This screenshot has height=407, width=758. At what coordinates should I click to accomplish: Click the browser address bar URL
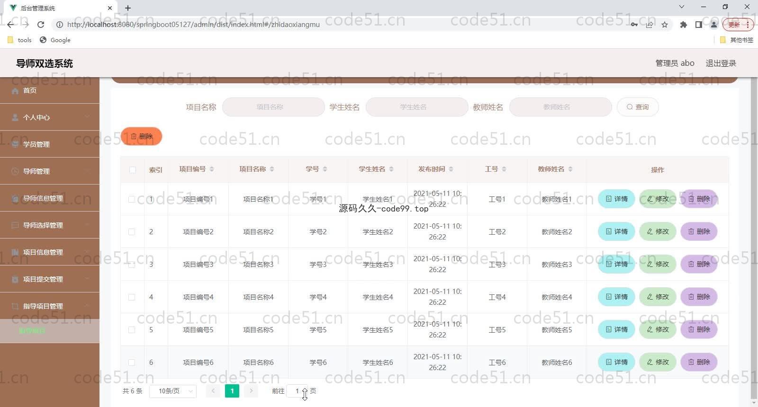click(193, 25)
